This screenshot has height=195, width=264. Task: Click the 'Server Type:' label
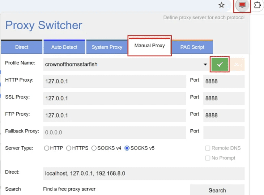tap(19, 148)
